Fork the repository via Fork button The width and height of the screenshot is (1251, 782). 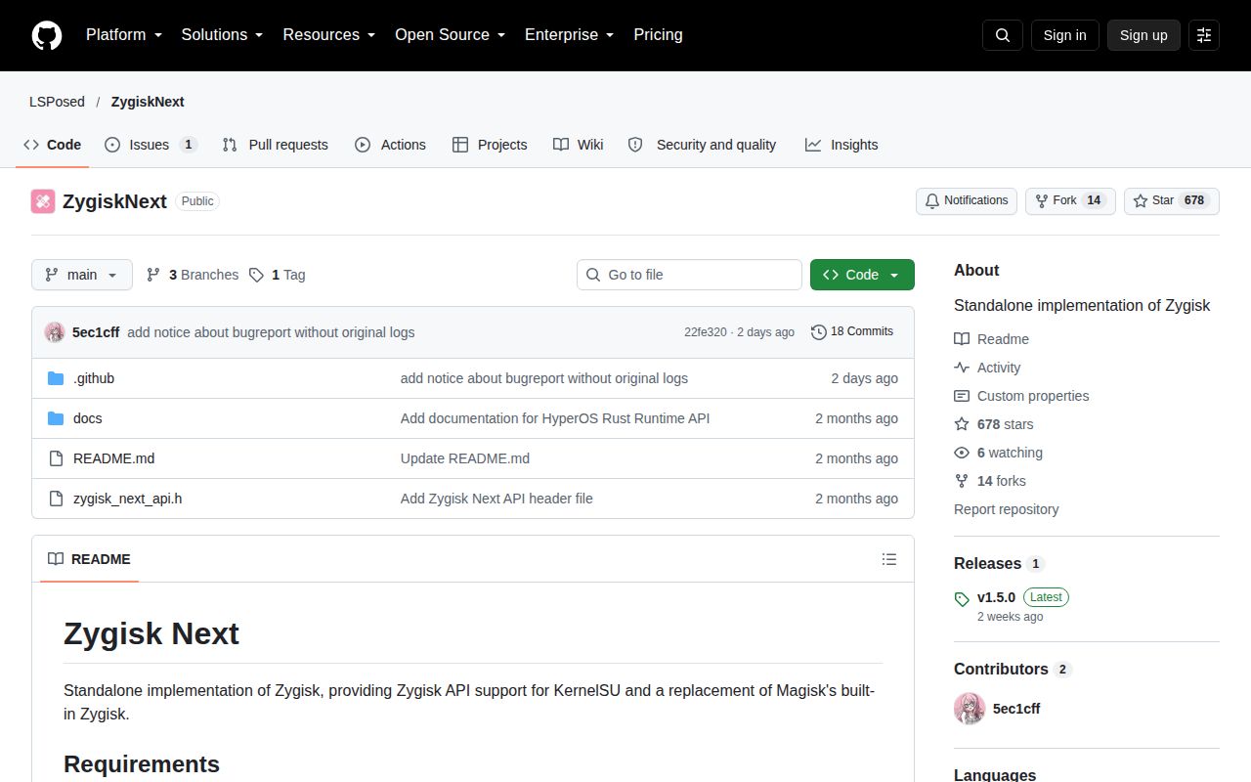1070,200
